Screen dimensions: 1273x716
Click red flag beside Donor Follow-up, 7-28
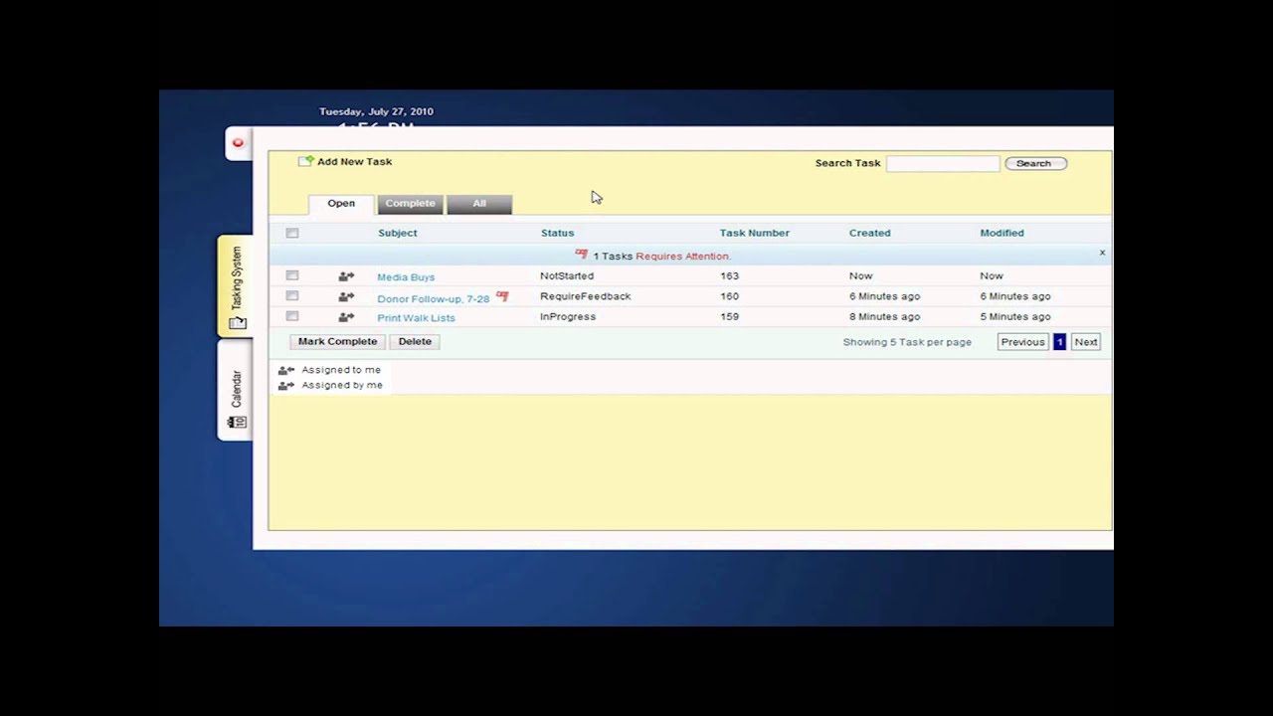(x=502, y=296)
